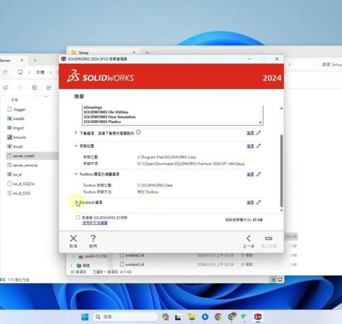Click the info icon beside Download Options
The width and height of the screenshot is (342, 324).
pyautogui.click(x=138, y=132)
